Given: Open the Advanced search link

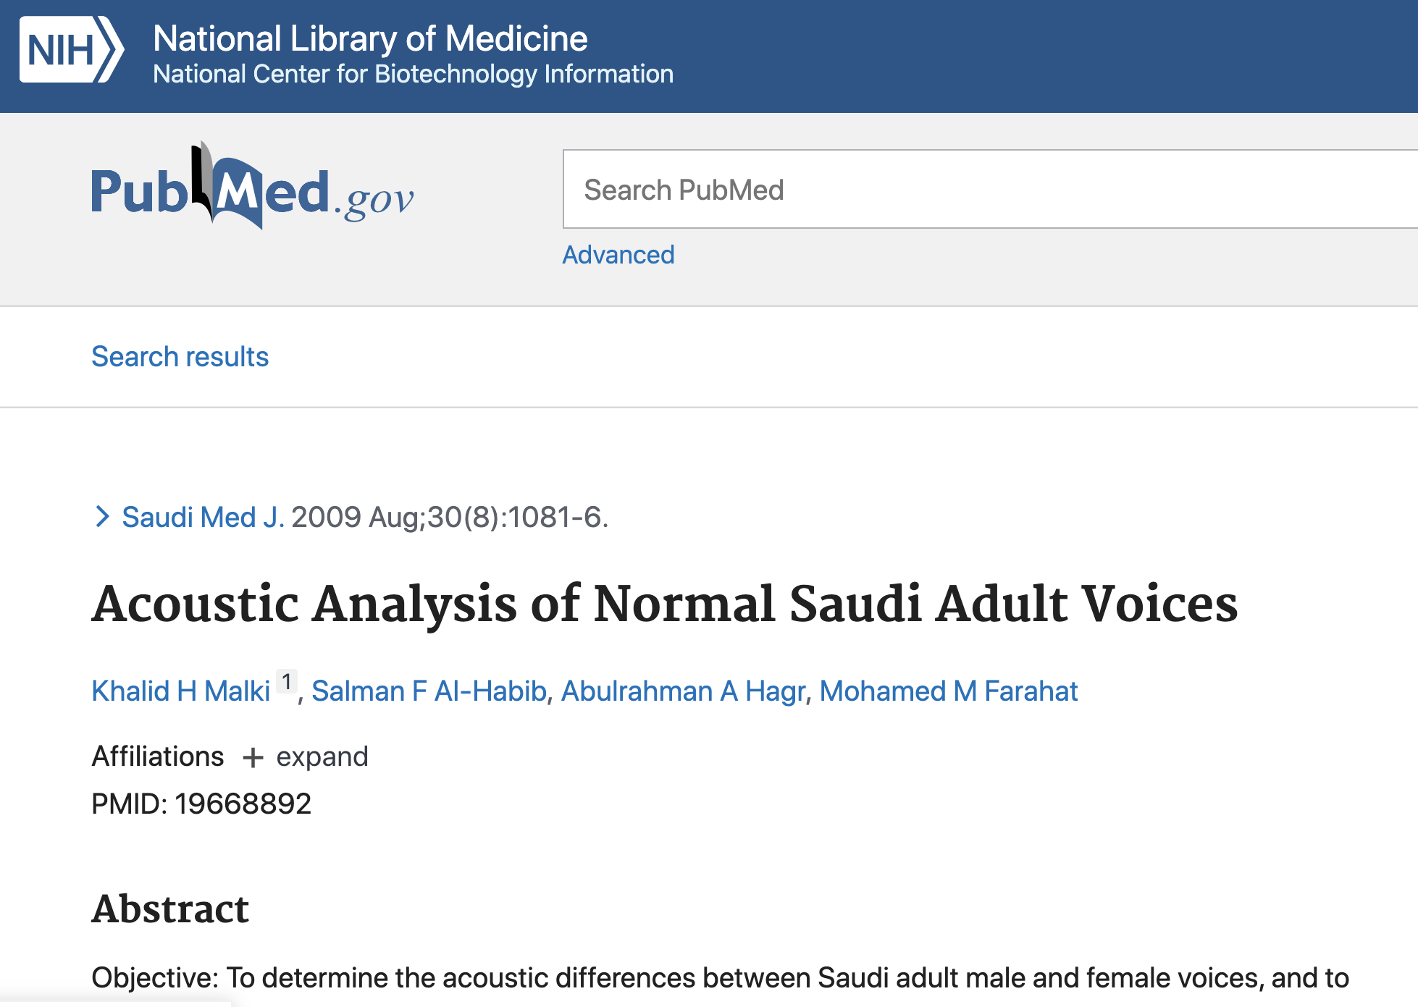Looking at the screenshot, I should point(618,255).
